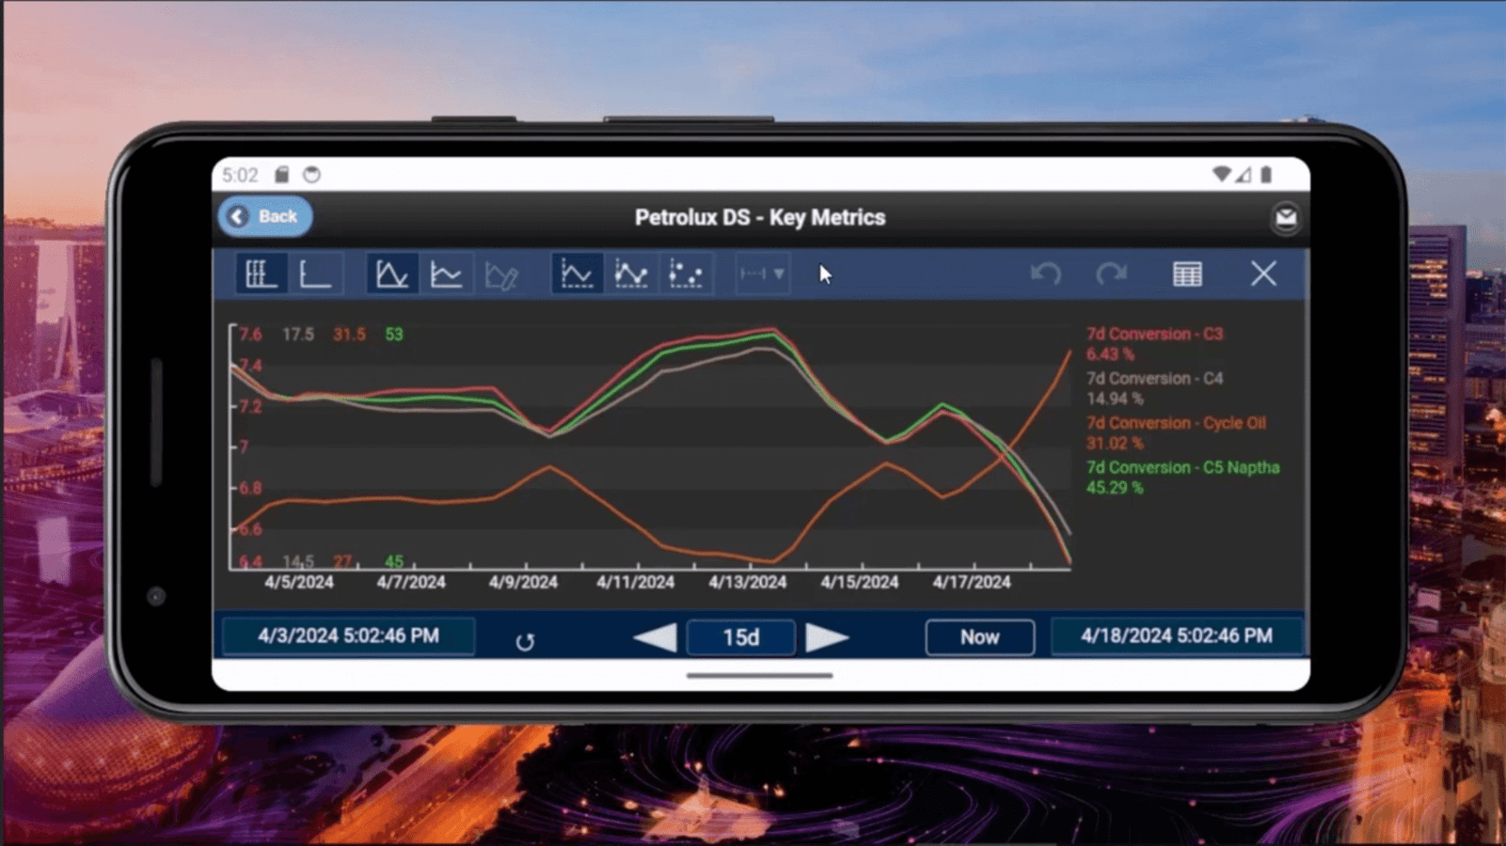This screenshot has height=846, width=1506.
Task: Toggle gridlines on the chart axes
Action: click(262, 274)
